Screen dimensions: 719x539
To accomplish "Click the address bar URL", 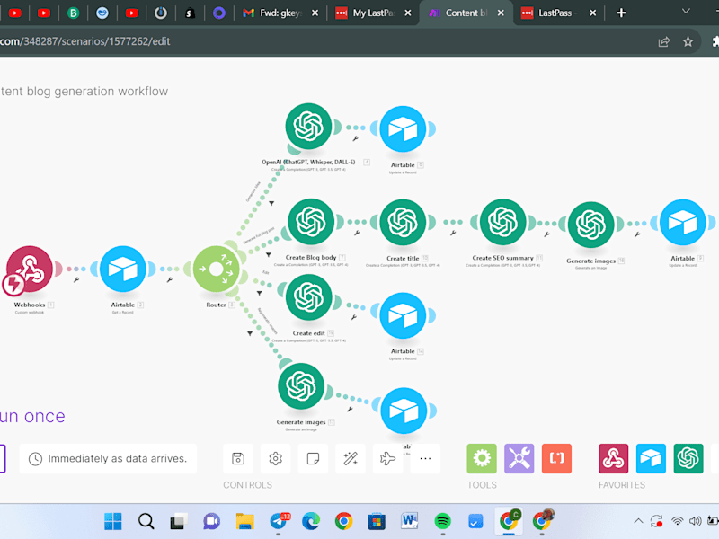I will 85,41.
